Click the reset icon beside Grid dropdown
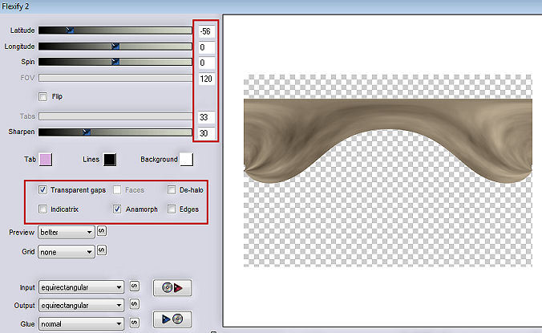Screen dimensions: 542x333 pyautogui.click(x=102, y=250)
